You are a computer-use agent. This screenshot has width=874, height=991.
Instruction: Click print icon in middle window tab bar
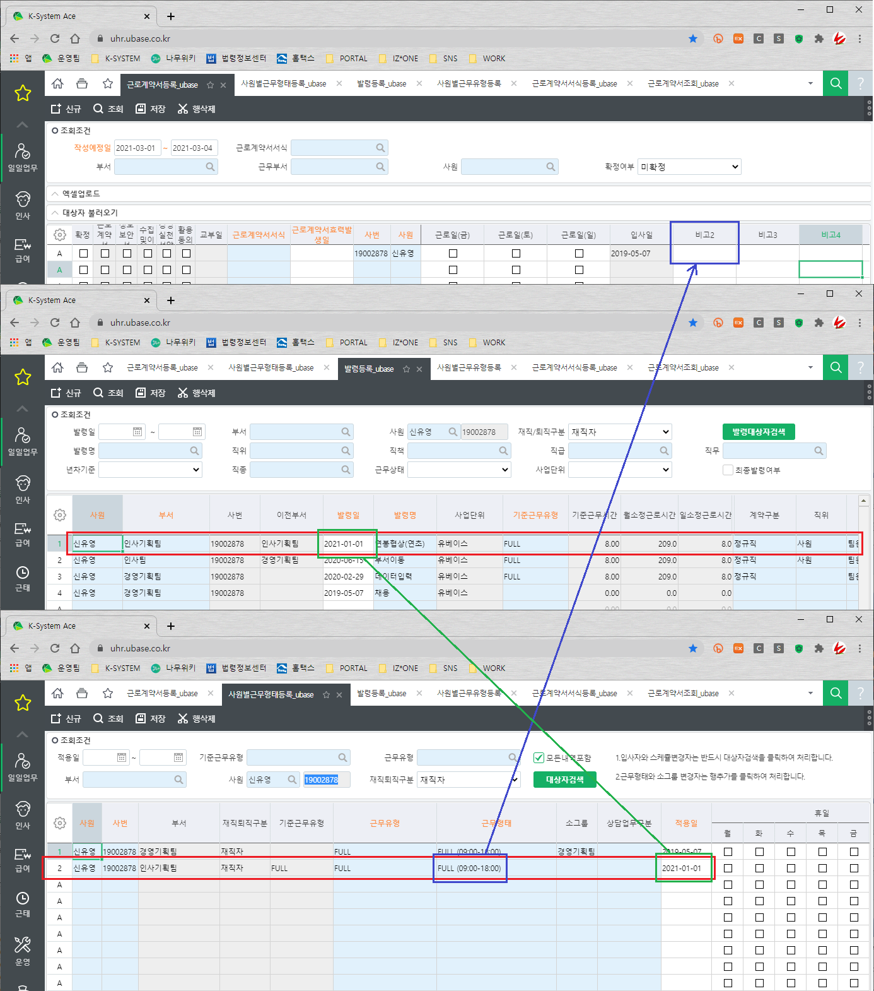(82, 367)
